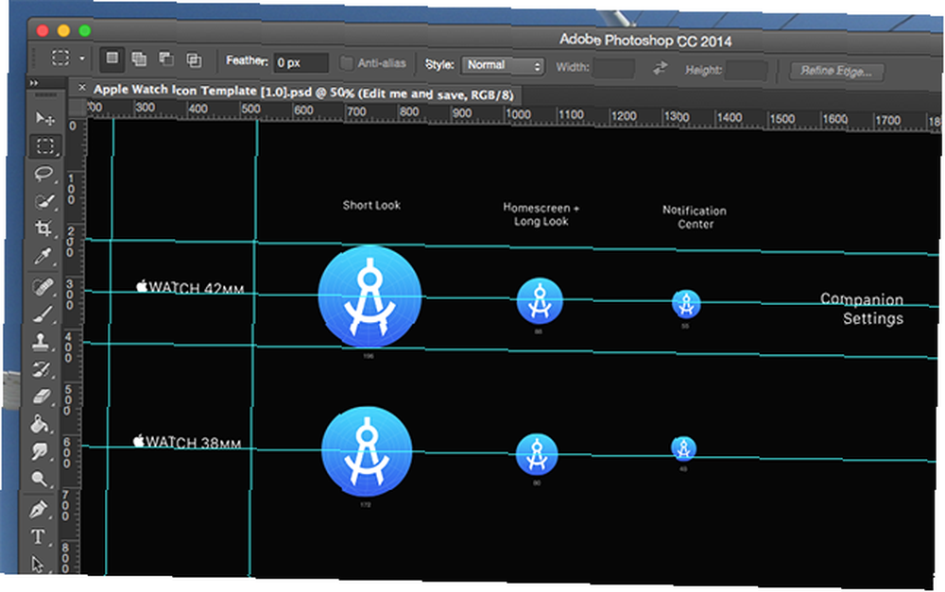
Task: Click the "Companion Settings" text
Action: click(x=862, y=309)
